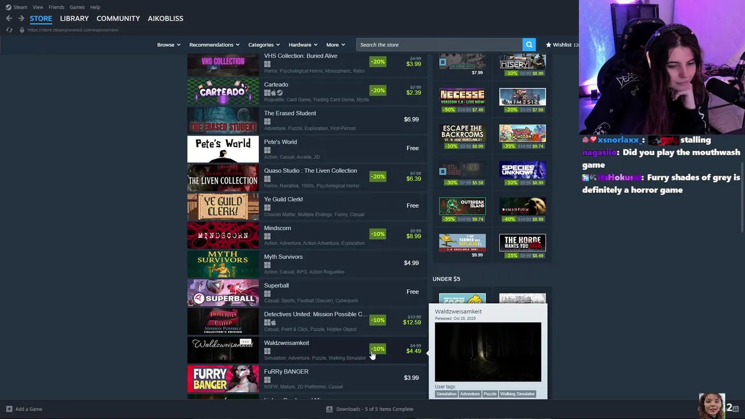Click the Steam logo icon
The width and height of the screenshot is (745, 419).
point(8,7)
